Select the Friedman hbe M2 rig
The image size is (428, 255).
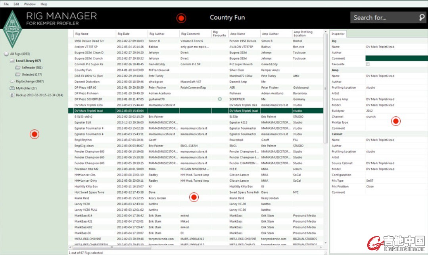point(196,169)
